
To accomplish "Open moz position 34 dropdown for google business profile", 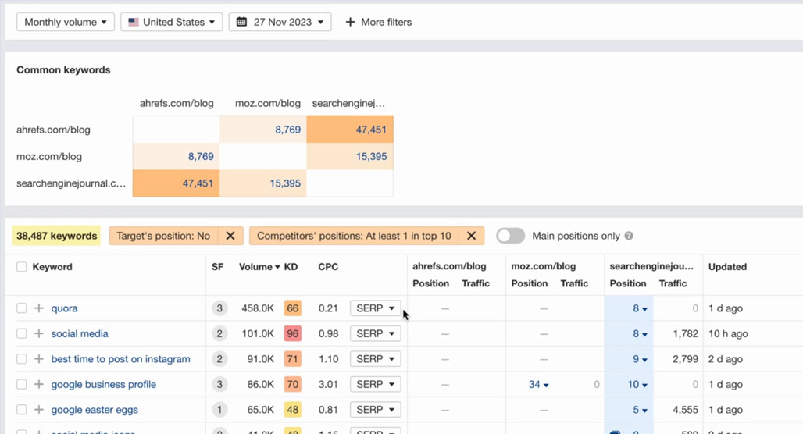I will pos(538,384).
